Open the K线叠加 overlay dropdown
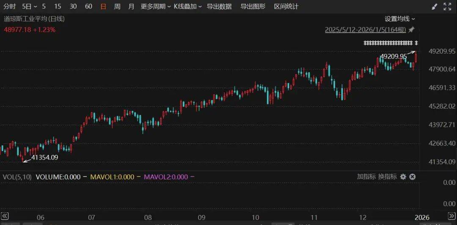The image size is (457, 225). (x=188, y=6)
